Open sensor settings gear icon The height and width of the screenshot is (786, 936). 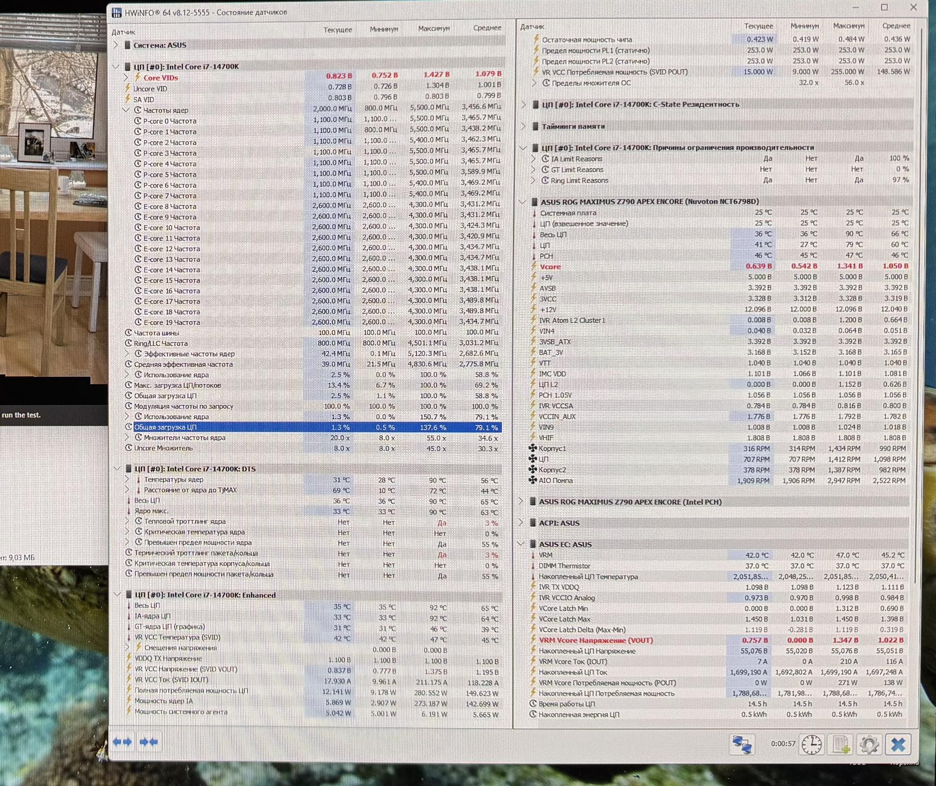click(x=869, y=744)
